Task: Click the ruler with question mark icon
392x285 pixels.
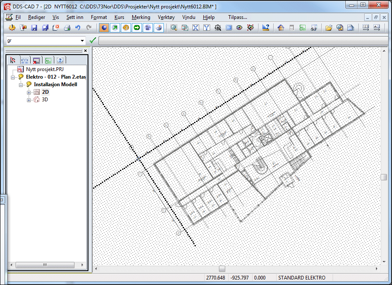Action: coord(266,28)
